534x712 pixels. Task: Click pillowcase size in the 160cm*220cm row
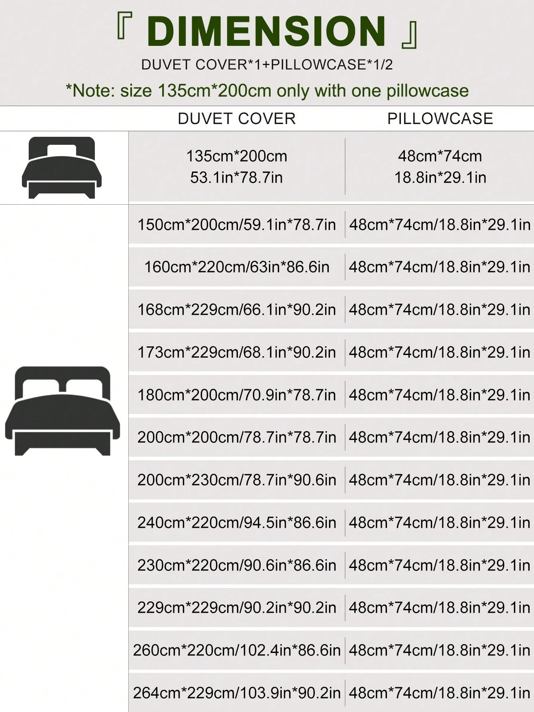point(440,267)
